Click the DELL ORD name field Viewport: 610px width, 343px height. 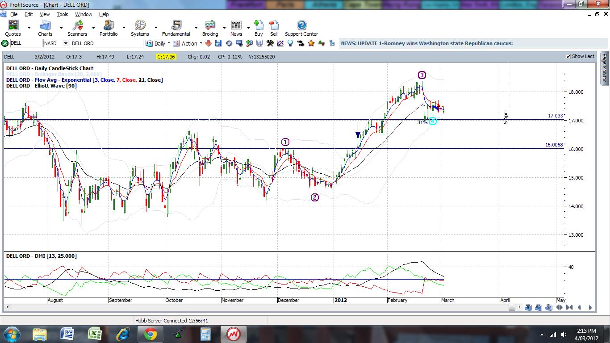[x=107, y=43]
